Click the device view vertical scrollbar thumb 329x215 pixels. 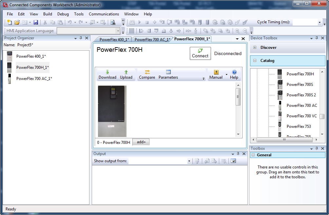(x=238, y=97)
